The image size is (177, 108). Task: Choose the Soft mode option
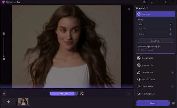click(156, 24)
